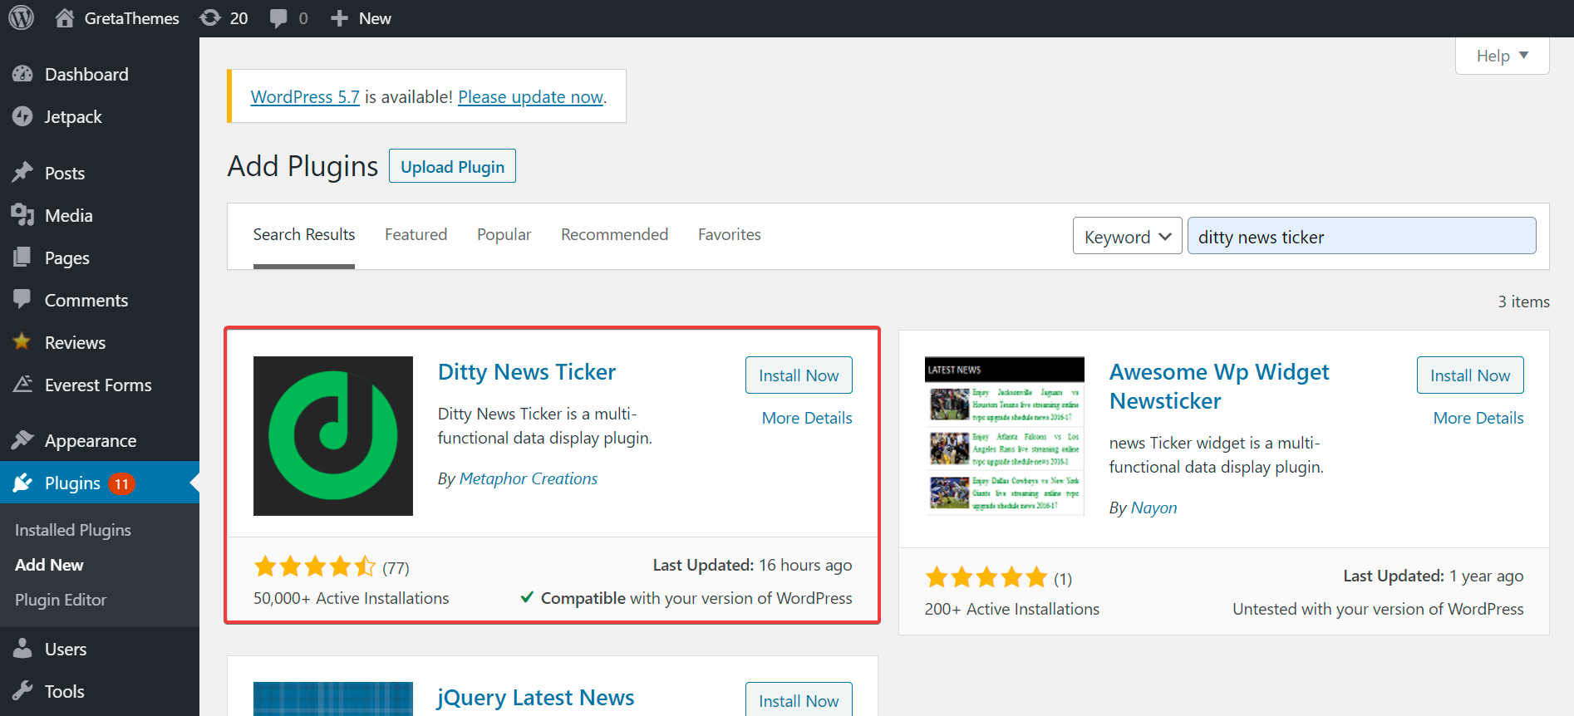This screenshot has width=1574, height=716.
Task: Open GretaThemes site home icon
Action: (x=65, y=17)
